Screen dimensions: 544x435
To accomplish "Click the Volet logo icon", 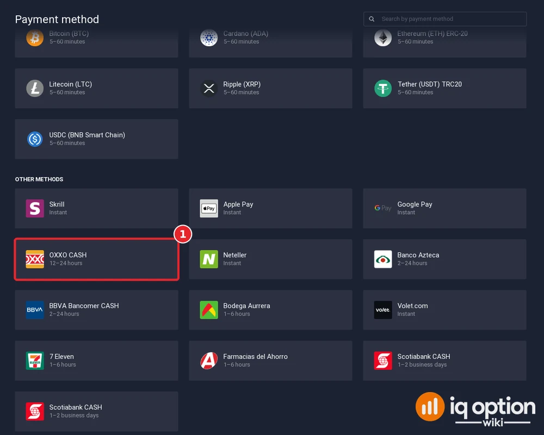I will coord(383,310).
